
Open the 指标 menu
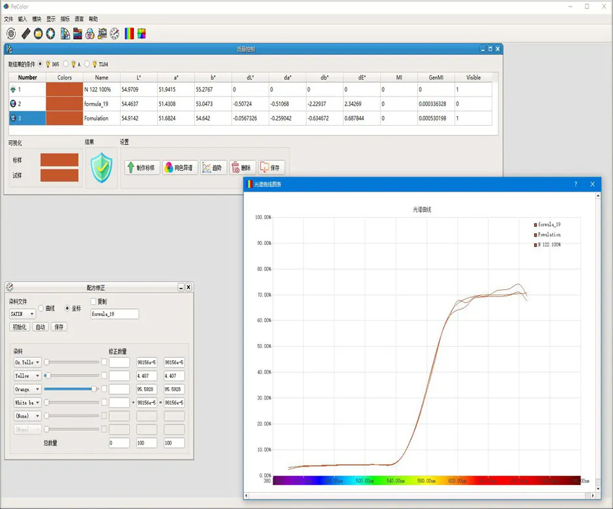[x=65, y=19]
